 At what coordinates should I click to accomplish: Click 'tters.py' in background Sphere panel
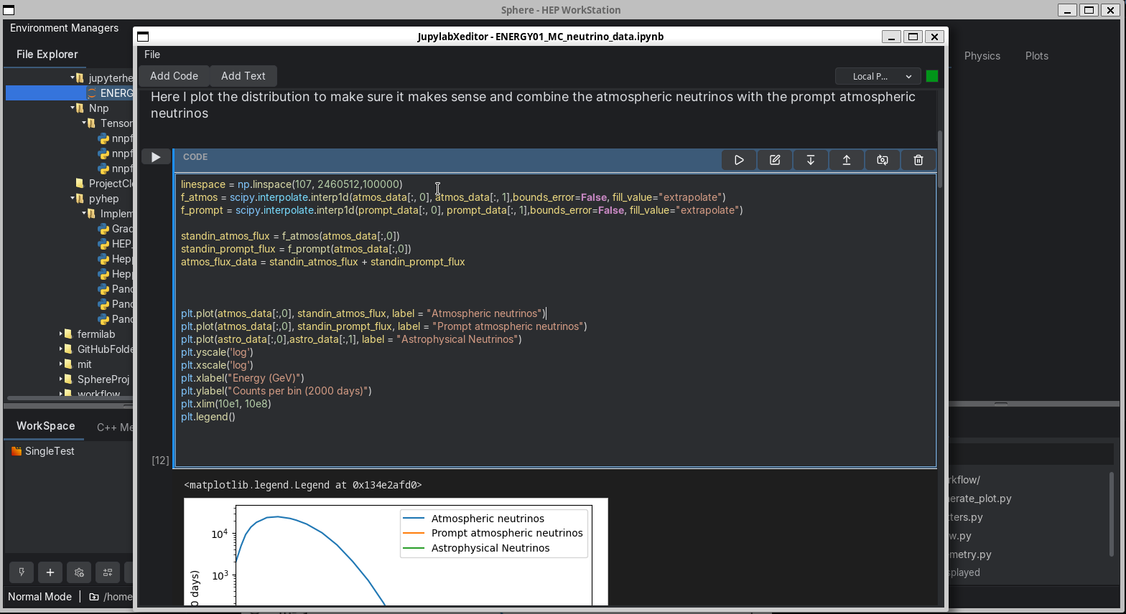966,517
